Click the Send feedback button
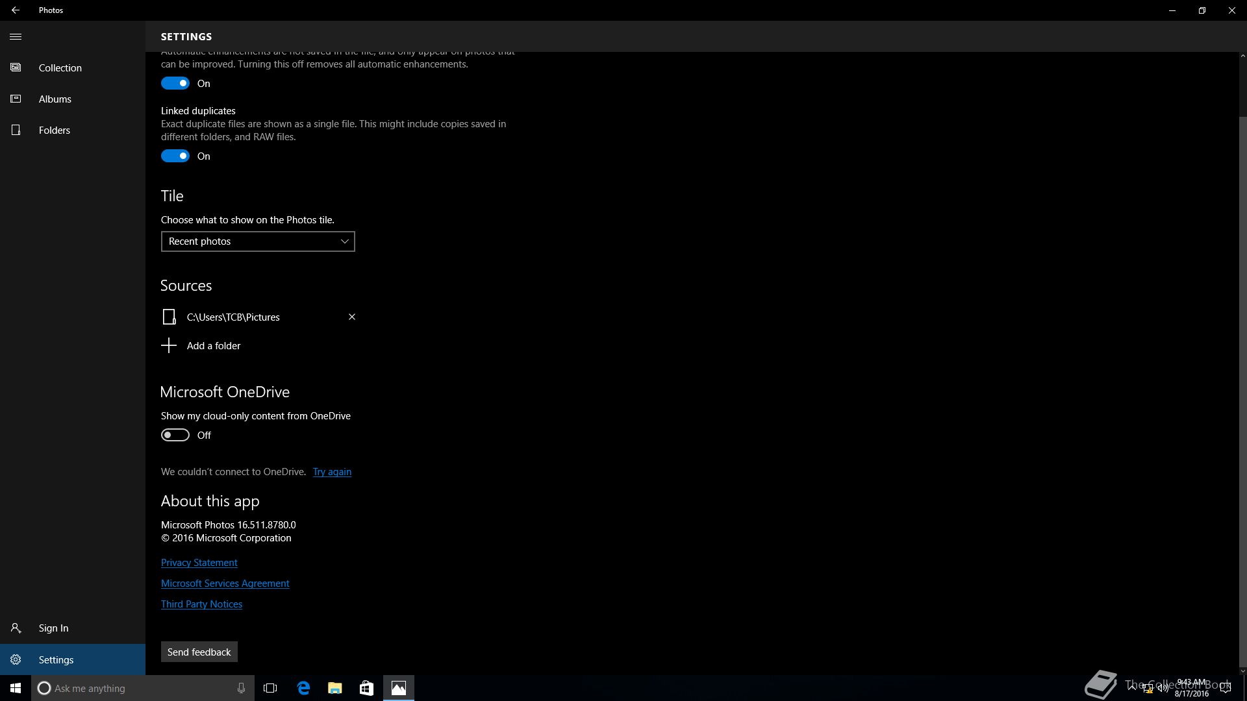This screenshot has width=1247, height=701. click(x=199, y=652)
